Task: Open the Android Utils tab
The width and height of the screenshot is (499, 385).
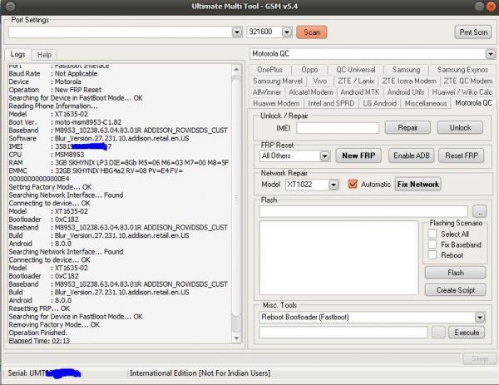Action: 406,92
